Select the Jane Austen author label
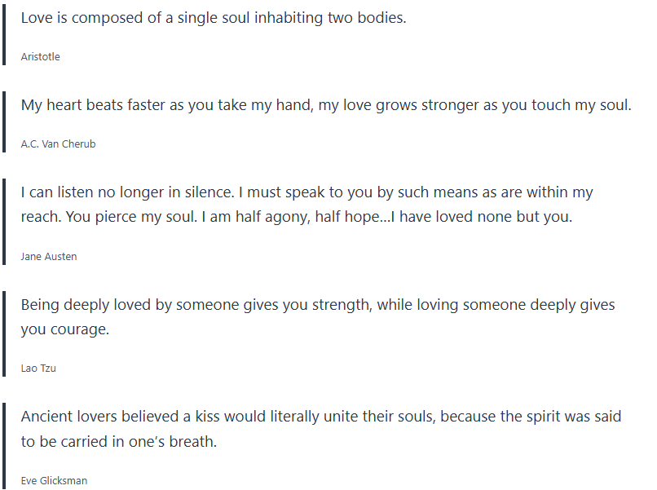The height and width of the screenshot is (490, 657). pyautogui.click(x=49, y=257)
